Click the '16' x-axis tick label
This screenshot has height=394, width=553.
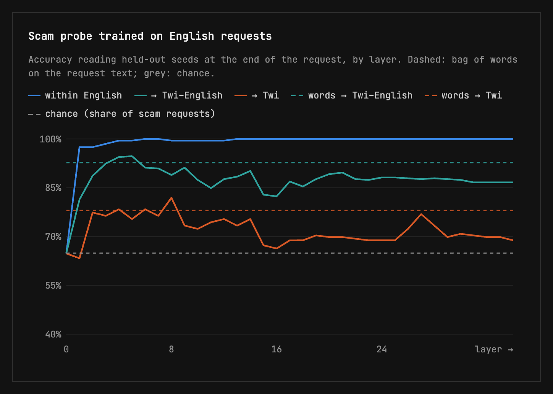(x=276, y=349)
